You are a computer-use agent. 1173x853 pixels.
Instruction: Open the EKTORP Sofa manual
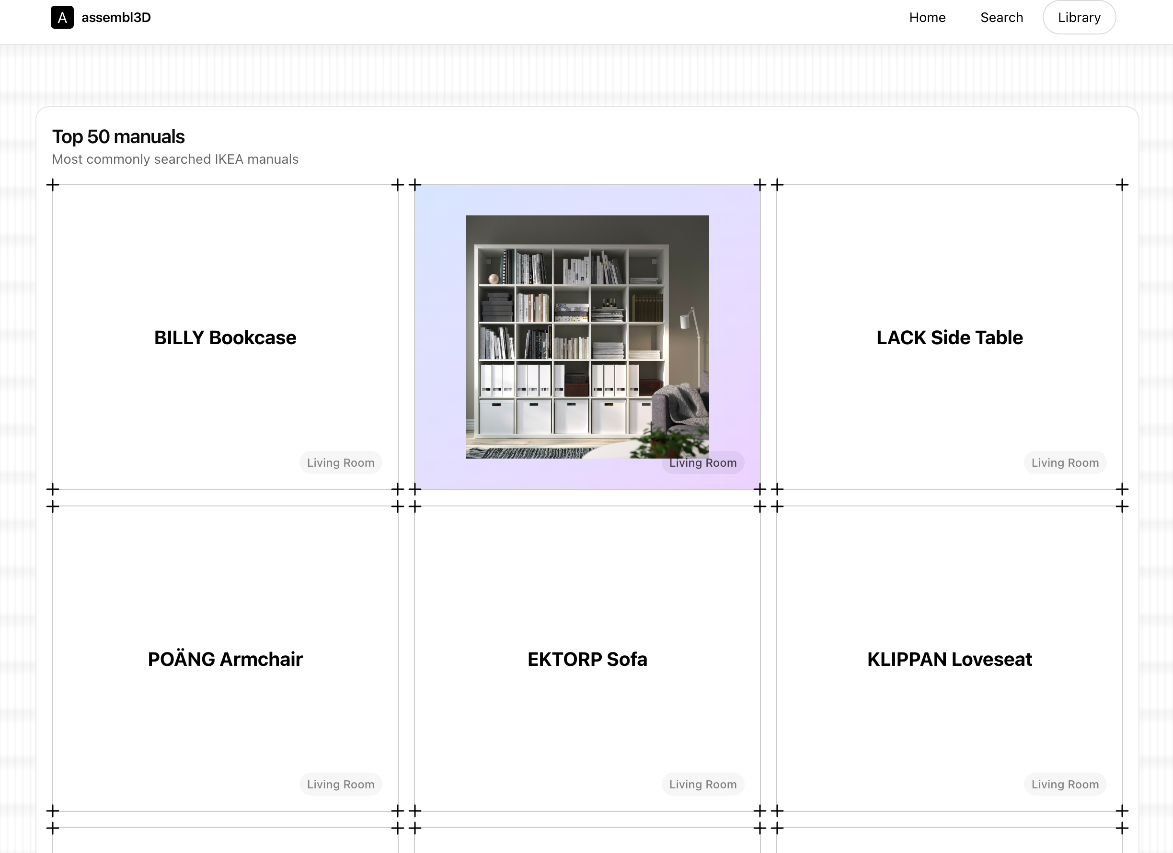[x=587, y=659]
